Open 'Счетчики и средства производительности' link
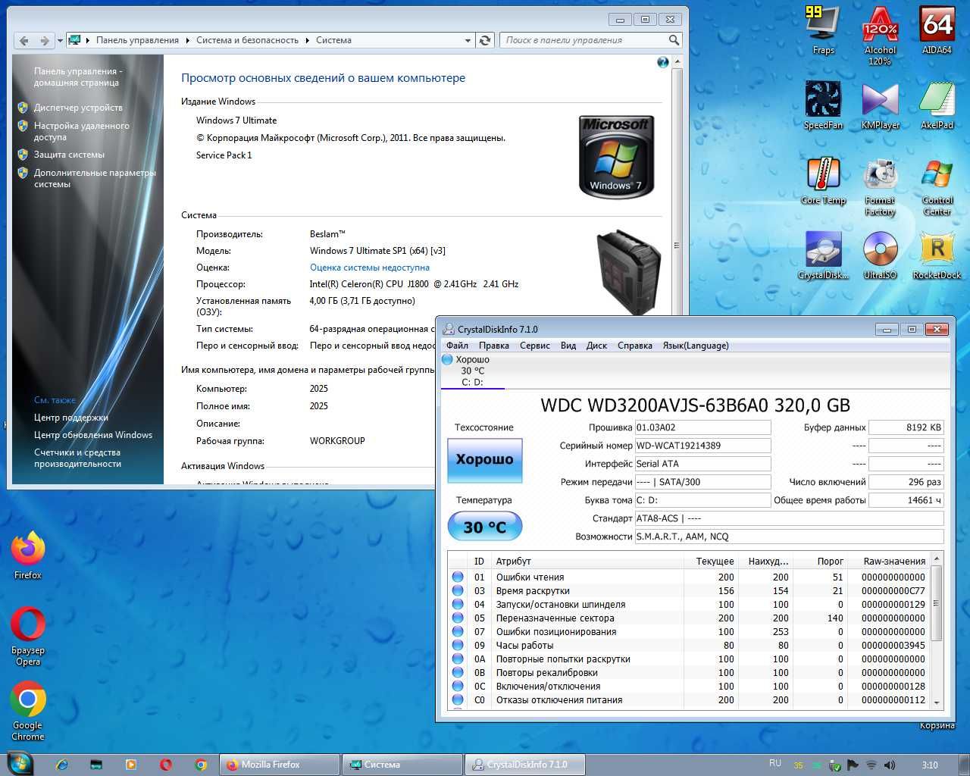Viewport: 970px width, 776px height. (x=77, y=458)
